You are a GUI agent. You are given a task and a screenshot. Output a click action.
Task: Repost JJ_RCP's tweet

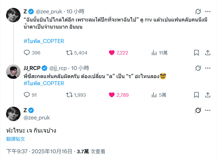pos(69,95)
